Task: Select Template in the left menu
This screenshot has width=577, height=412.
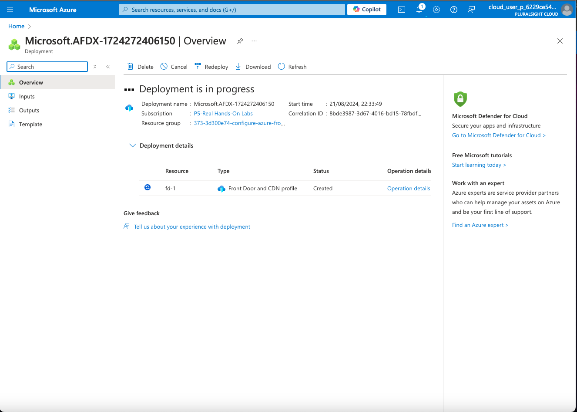Action: click(57, 124)
